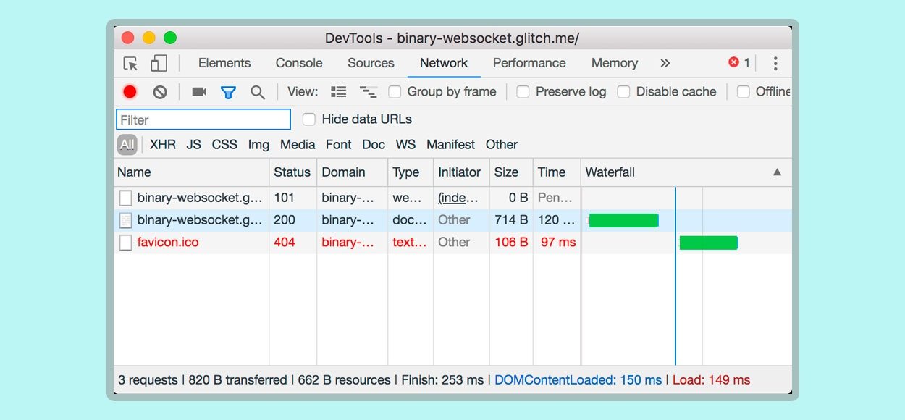This screenshot has width=905, height=420.
Task: Enable the Group by frame checkbox
Action: 395,92
